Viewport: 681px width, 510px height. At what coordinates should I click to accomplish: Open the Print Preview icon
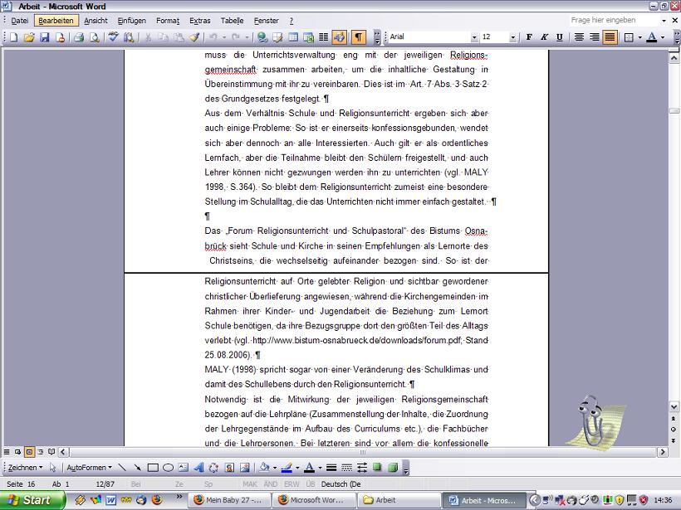94,37
